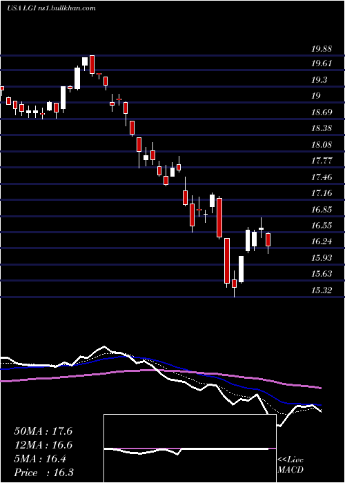Click the 'Price : 16.3' readout
Screen dimensions: 345x483
43,473
